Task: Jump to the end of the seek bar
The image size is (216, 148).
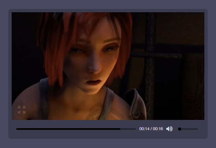Action: (135, 129)
